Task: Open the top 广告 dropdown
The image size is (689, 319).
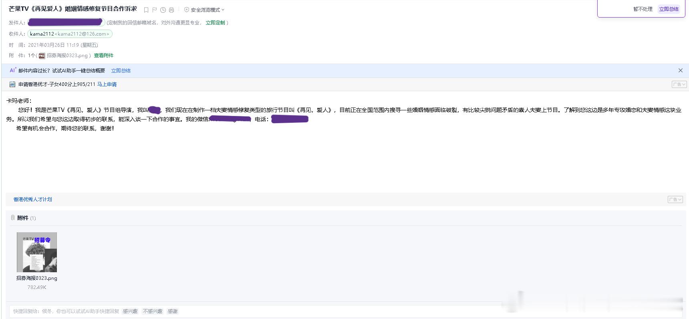Action: point(679,84)
